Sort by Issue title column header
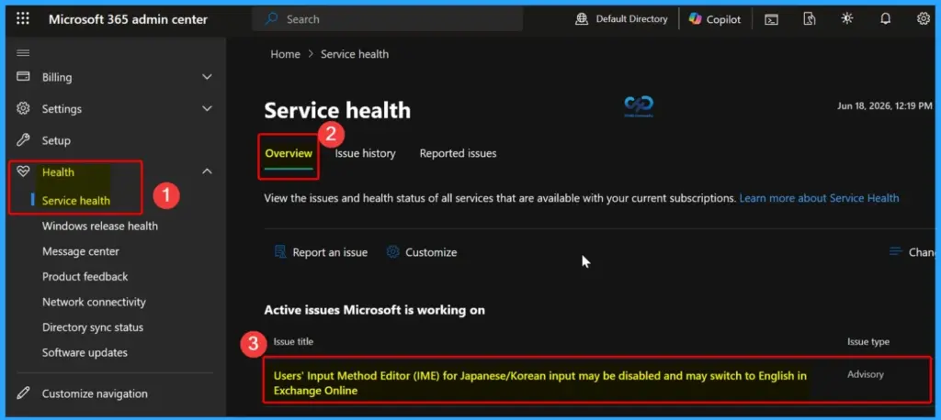 pyautogui.click(x=293, y=341)
